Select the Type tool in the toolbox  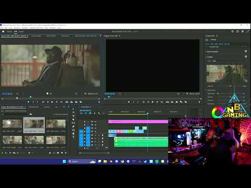(x=73, y=137)
